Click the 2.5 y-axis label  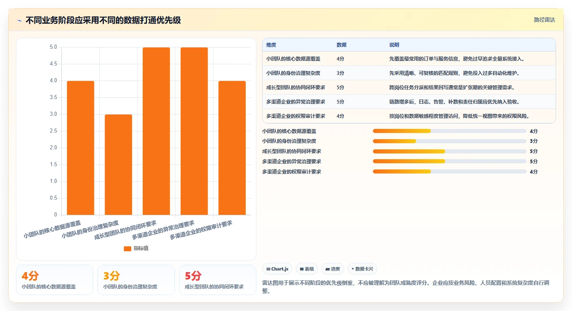point(53,131)
